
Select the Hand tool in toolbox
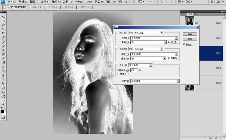[x=3, y=100]
